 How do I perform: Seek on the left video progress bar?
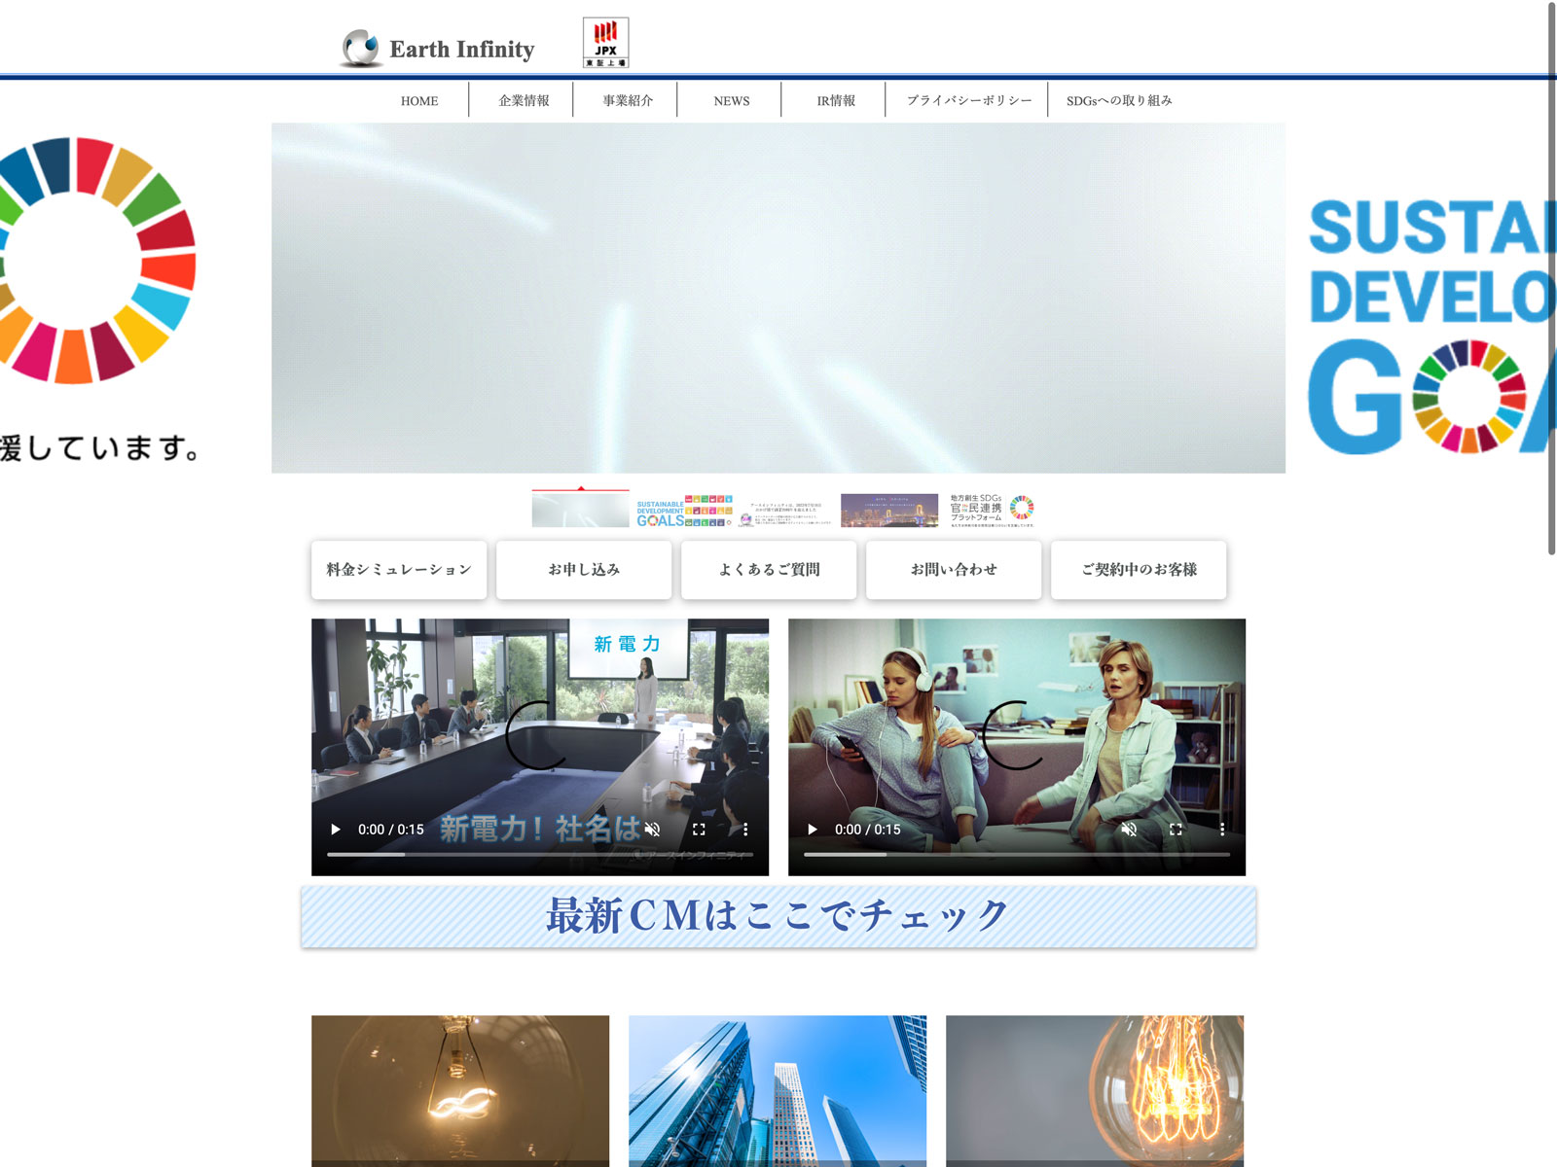(x=540, y=855)
